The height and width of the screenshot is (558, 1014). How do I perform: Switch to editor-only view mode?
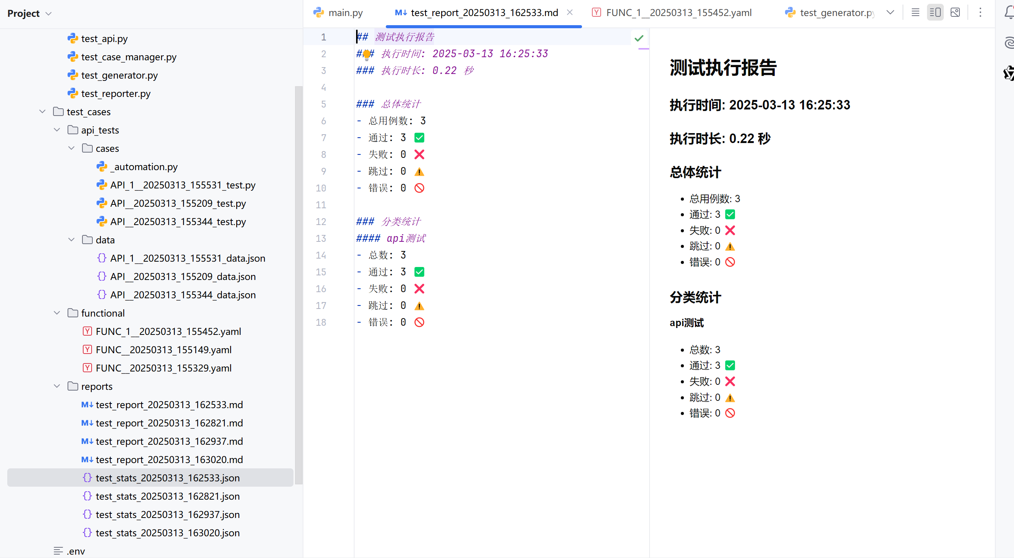point(915,13)
